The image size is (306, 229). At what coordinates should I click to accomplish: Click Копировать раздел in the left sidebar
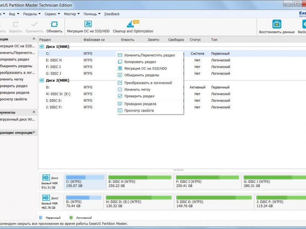[x=15, y=60]
